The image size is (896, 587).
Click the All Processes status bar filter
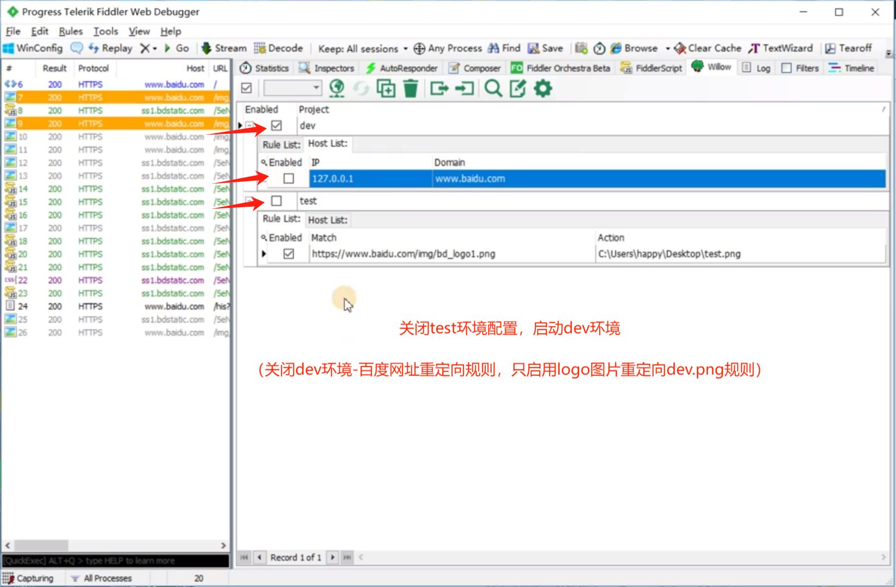[x=101, y=578]
